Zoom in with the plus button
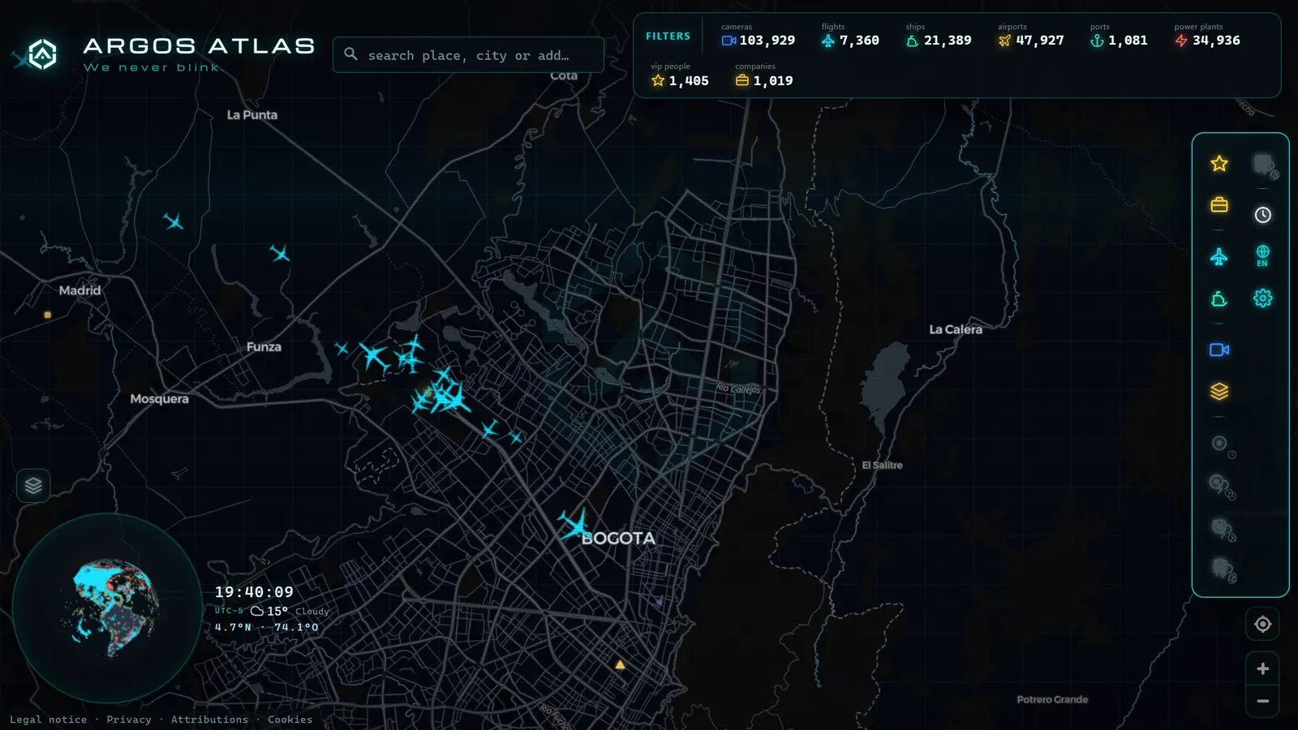The height and width of the screenshot is (730, 1298). tap(1263, 669)
